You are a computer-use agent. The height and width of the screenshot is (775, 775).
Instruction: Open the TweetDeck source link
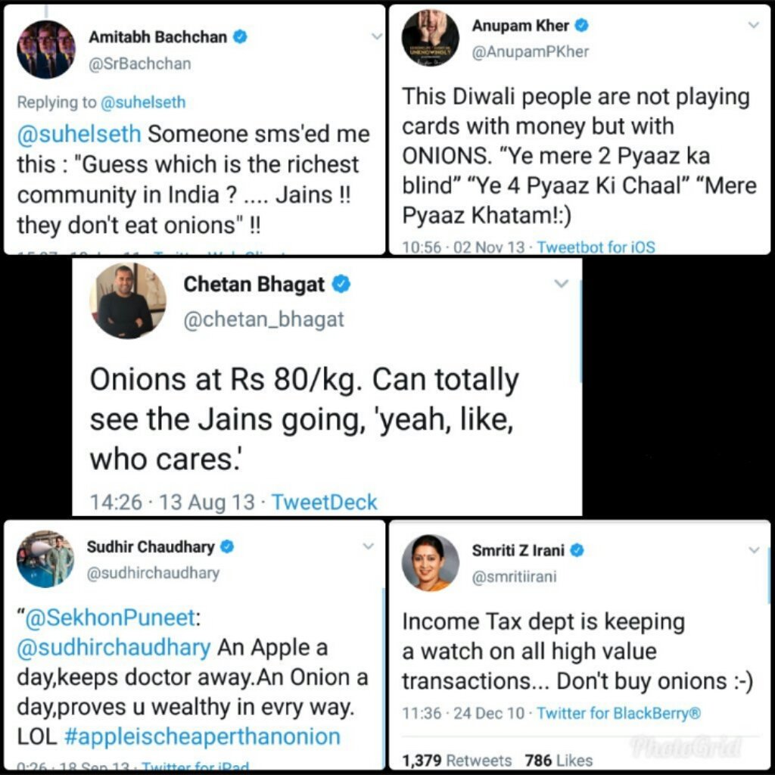(324, 502)
